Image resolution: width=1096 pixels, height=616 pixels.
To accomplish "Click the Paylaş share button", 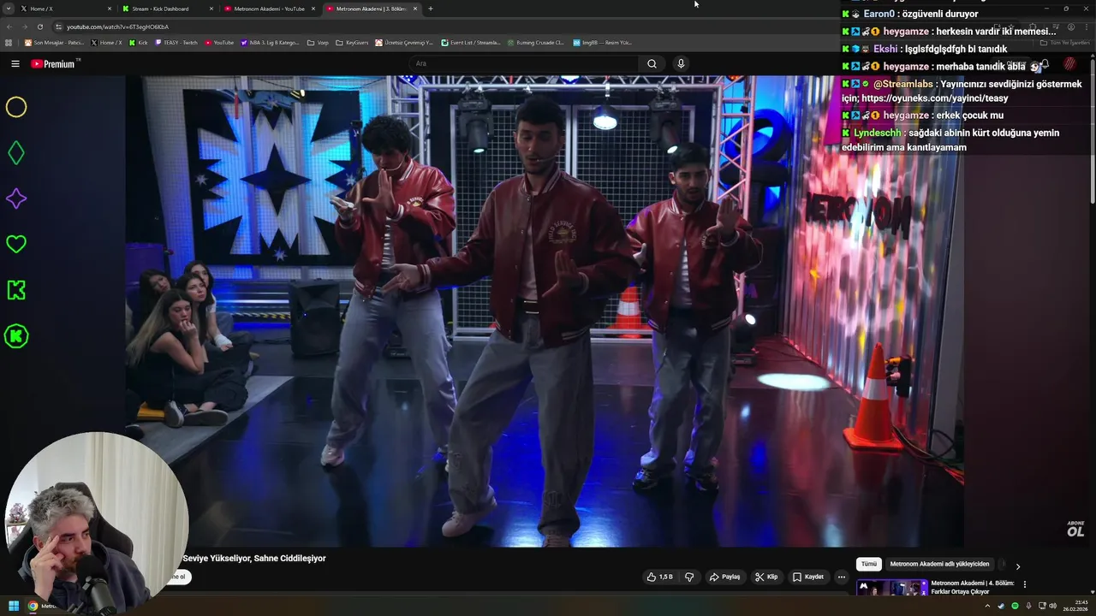I will coord(724,577).
